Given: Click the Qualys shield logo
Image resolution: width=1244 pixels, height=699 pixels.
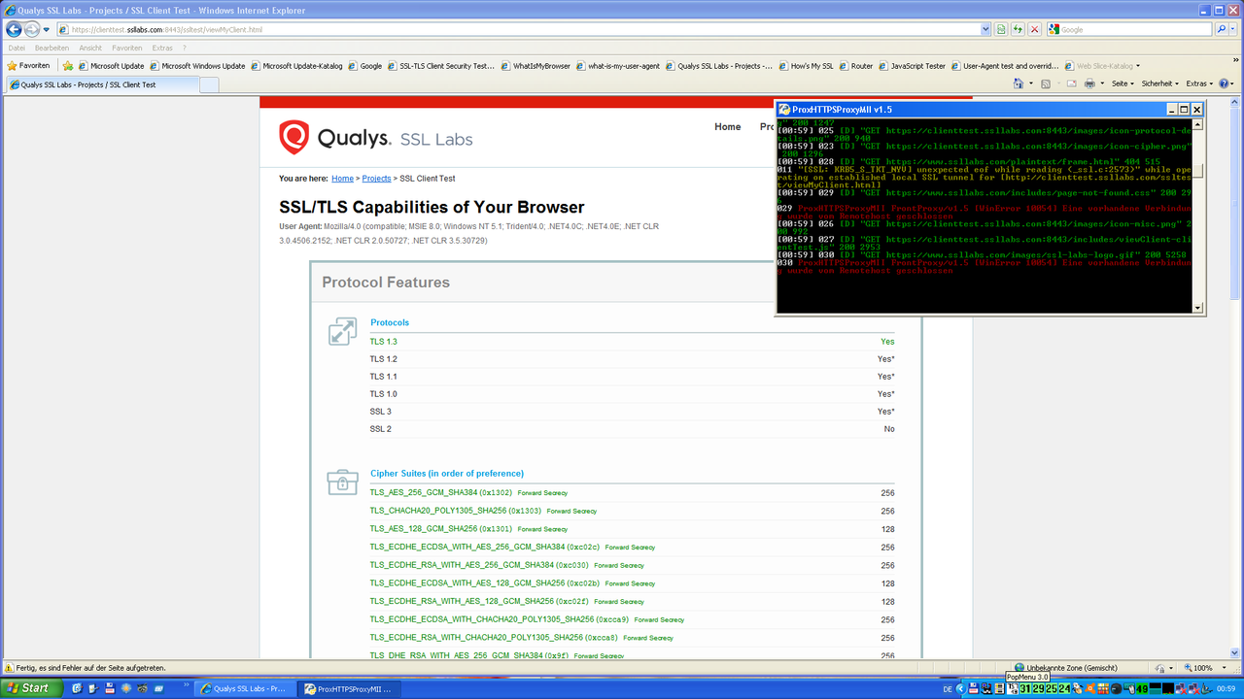Looking at the screenshot, I should 294,138.
